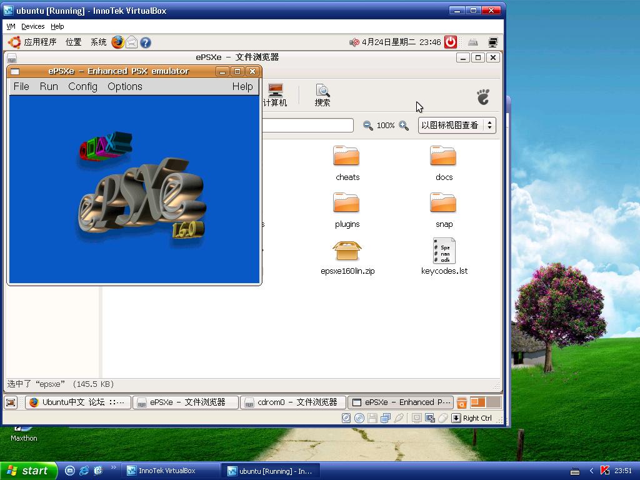Switch to cdrom0 文件浏览器 taskbar entry
The width and height of the screenshot is (640, 480).
(293, 402)
